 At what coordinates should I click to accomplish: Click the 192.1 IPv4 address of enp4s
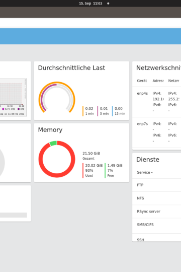click(158, 99)
